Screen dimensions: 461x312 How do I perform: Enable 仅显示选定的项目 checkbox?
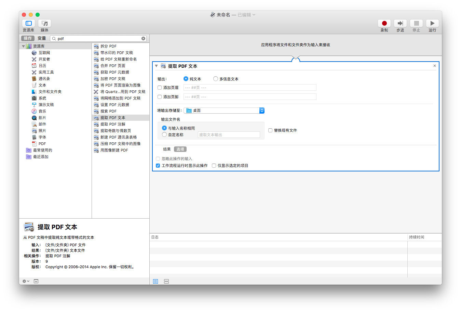click(214, 166)
